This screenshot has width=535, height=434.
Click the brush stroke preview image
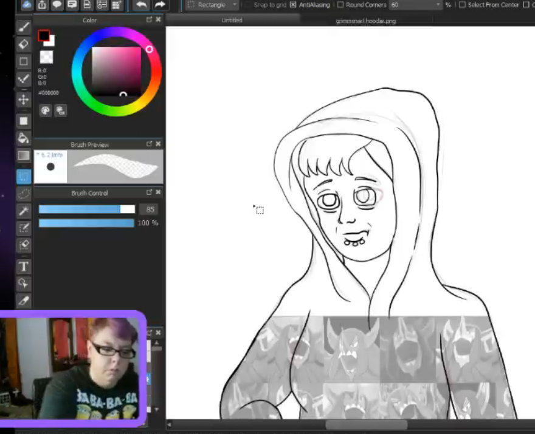point(116,166)
